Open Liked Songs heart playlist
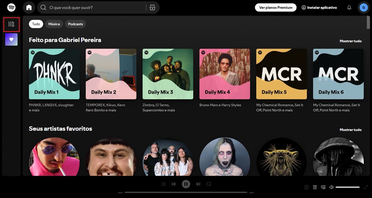Screen dimensions: 372x198 click(x=12, y=39)
